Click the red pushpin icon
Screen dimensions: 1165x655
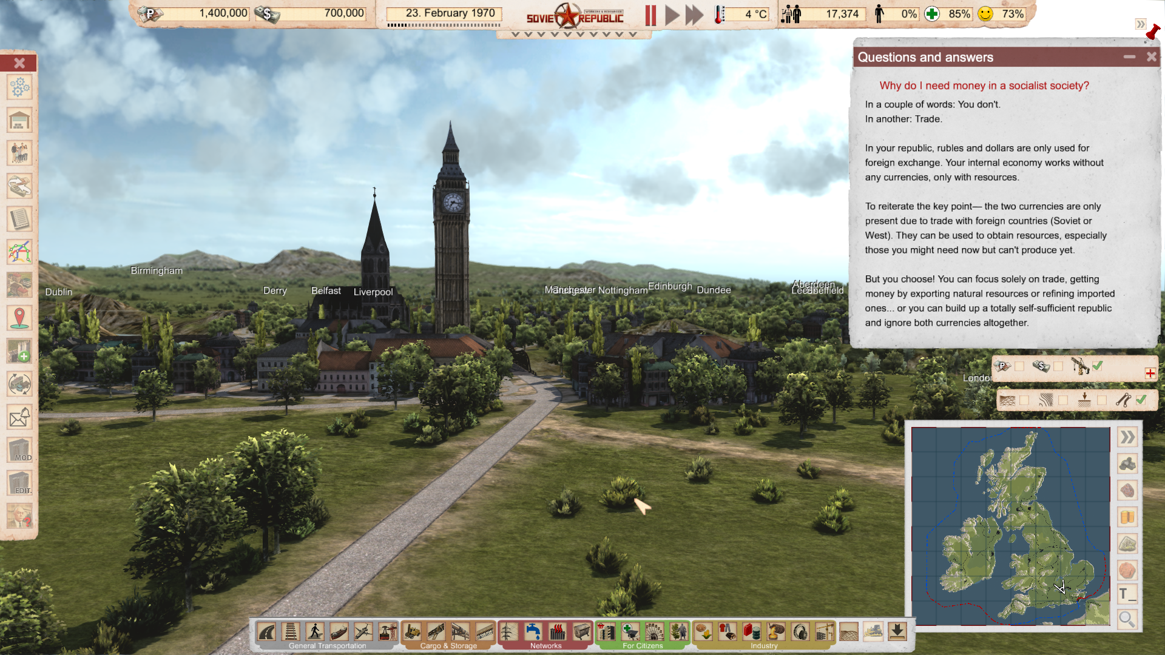(1153, 33)
